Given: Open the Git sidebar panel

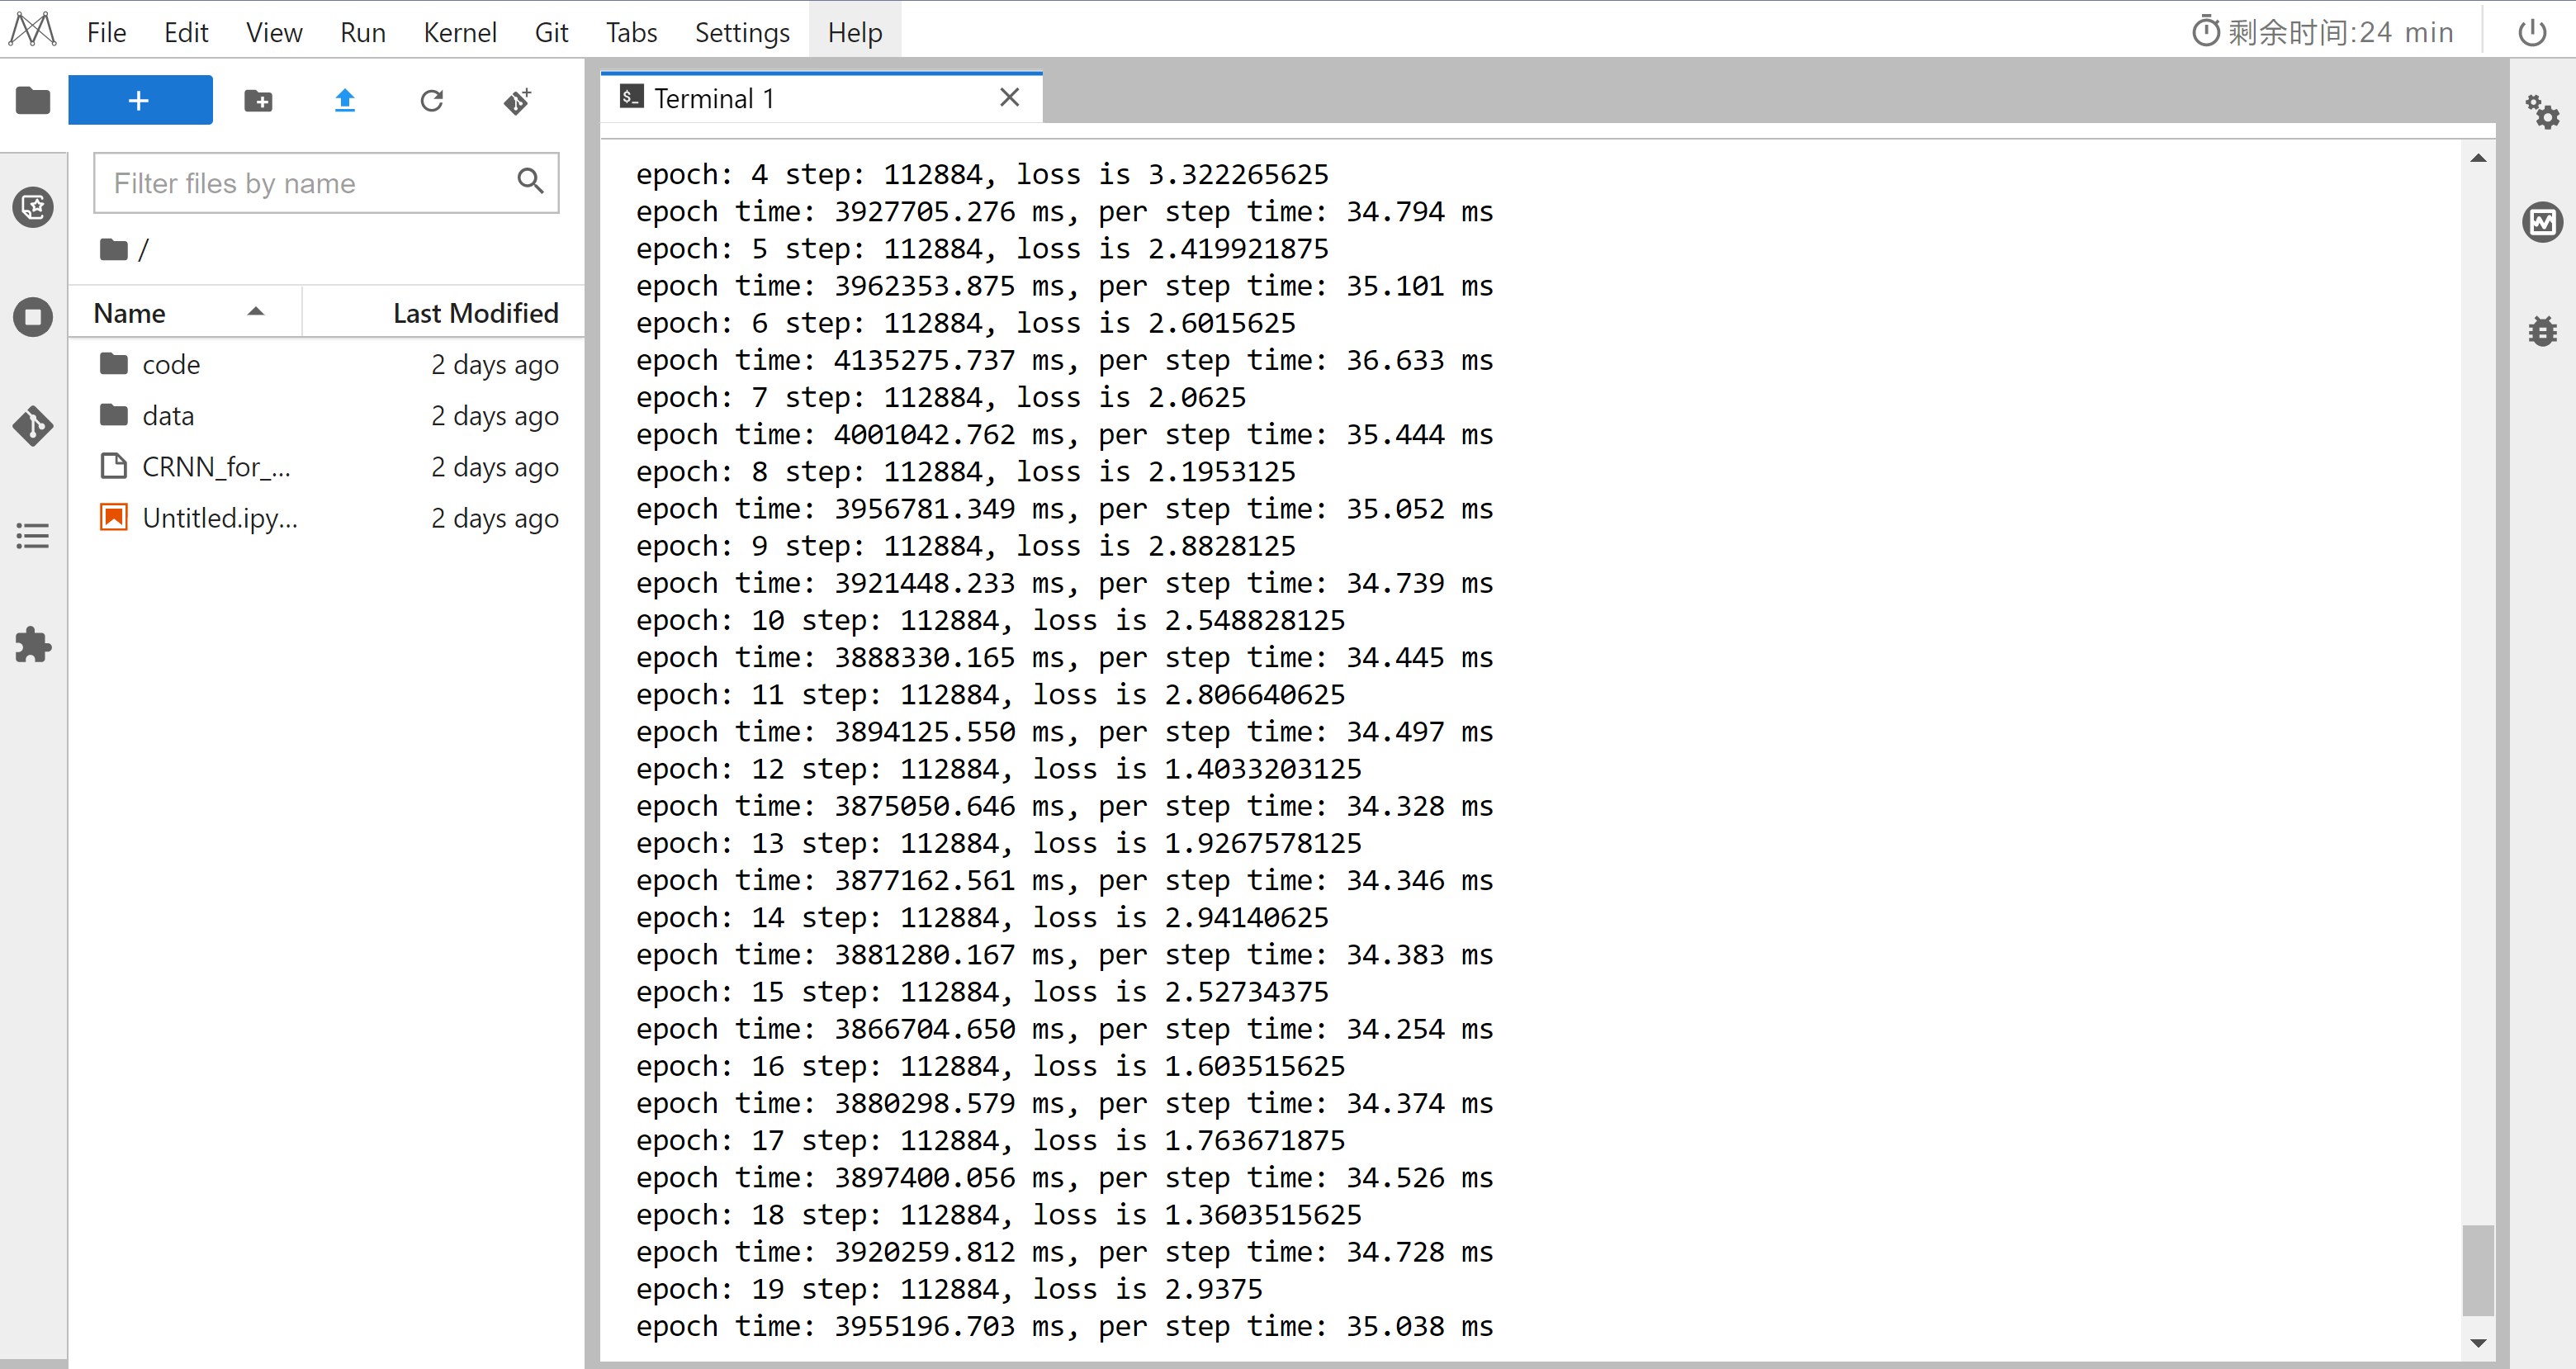Looking at the screenshot, I should click(33, 426).
